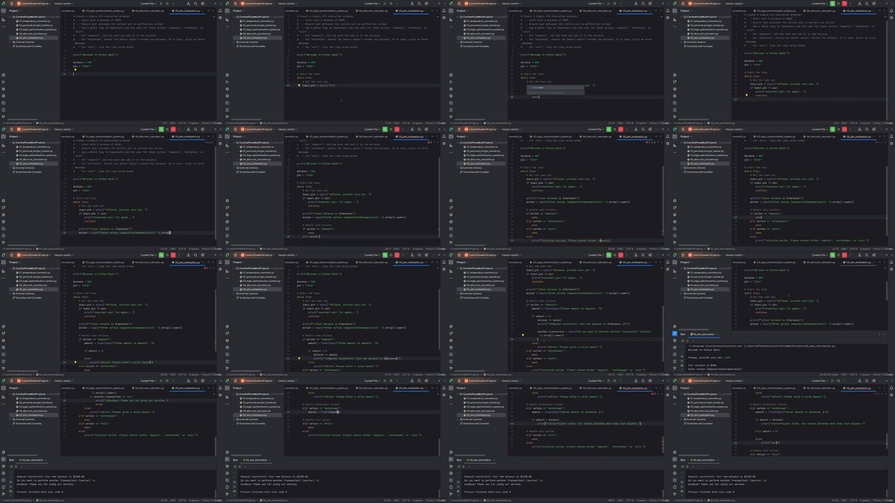Open Current File dropdown in pin-prompt console screenshot
Image resolution: width=895 pixels, height=503 pixels.
(x=819, y=255)
